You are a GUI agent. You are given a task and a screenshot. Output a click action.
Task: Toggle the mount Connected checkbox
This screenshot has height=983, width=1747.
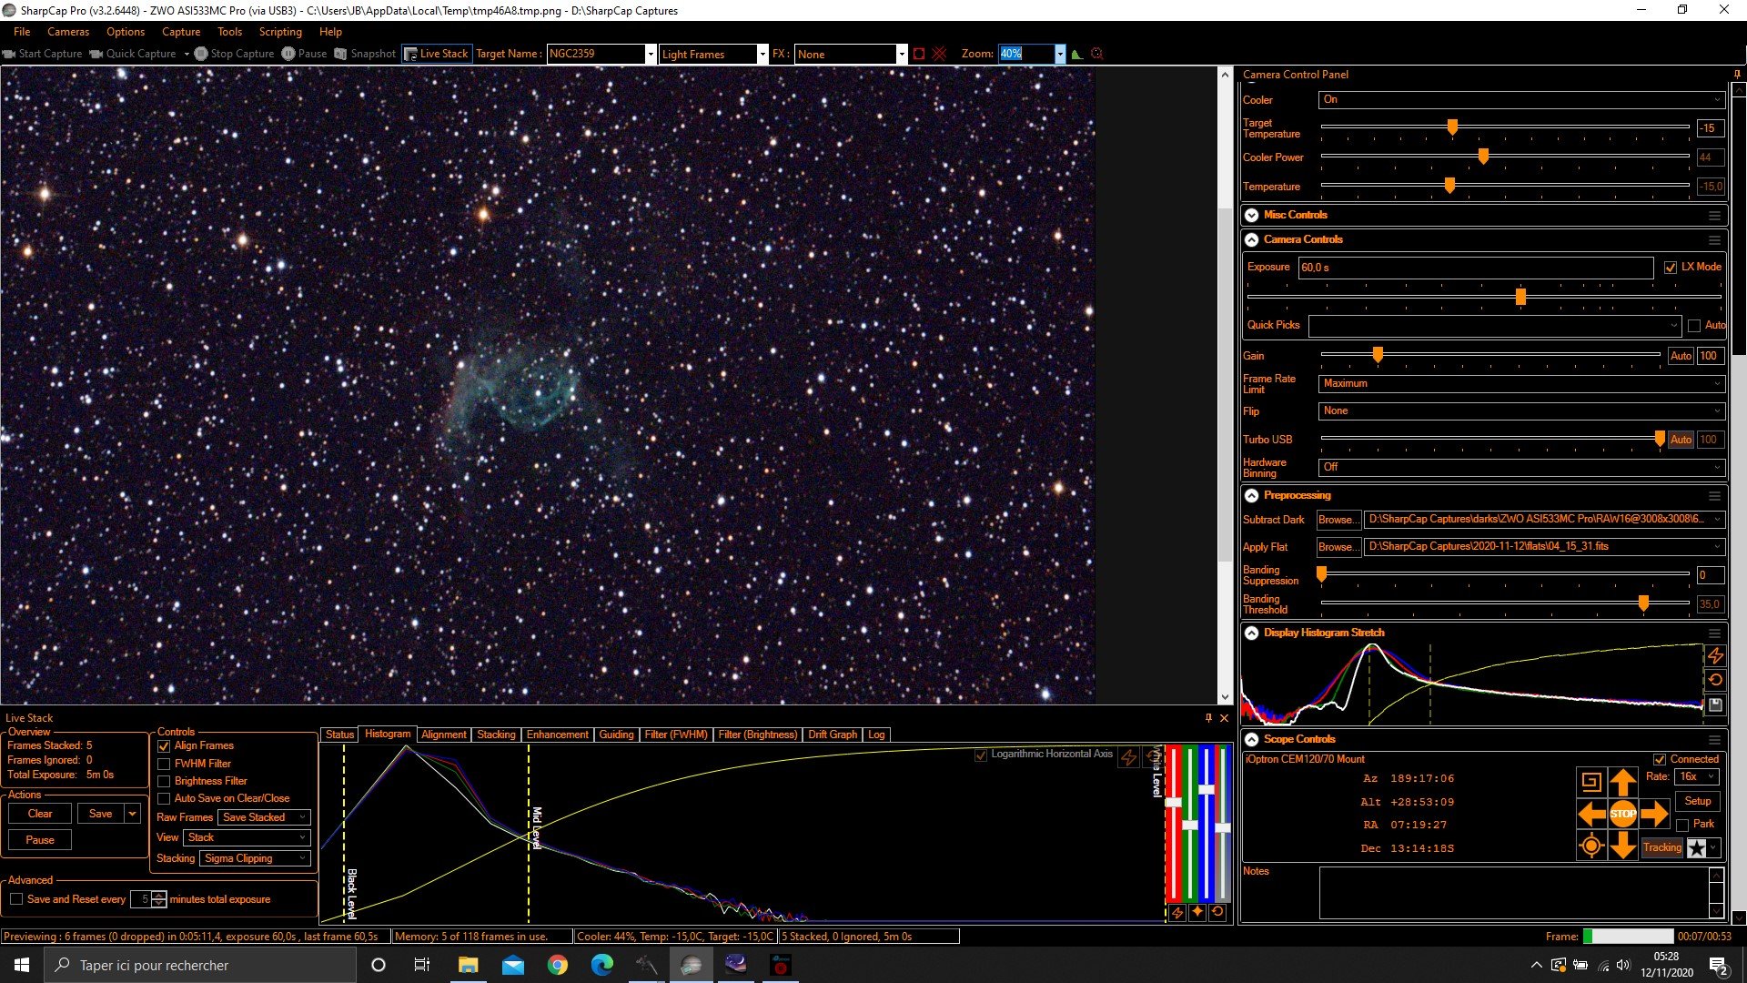coord(1660,759)
